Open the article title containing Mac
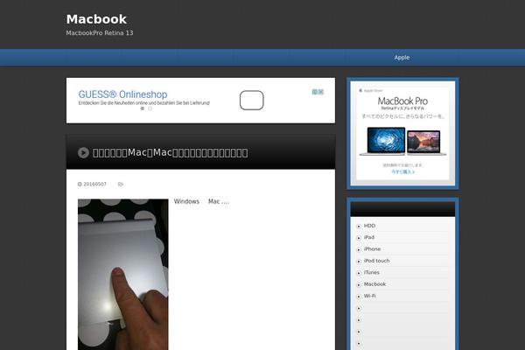This screenshot has width=525, height=350. click(x=170, y=153)
